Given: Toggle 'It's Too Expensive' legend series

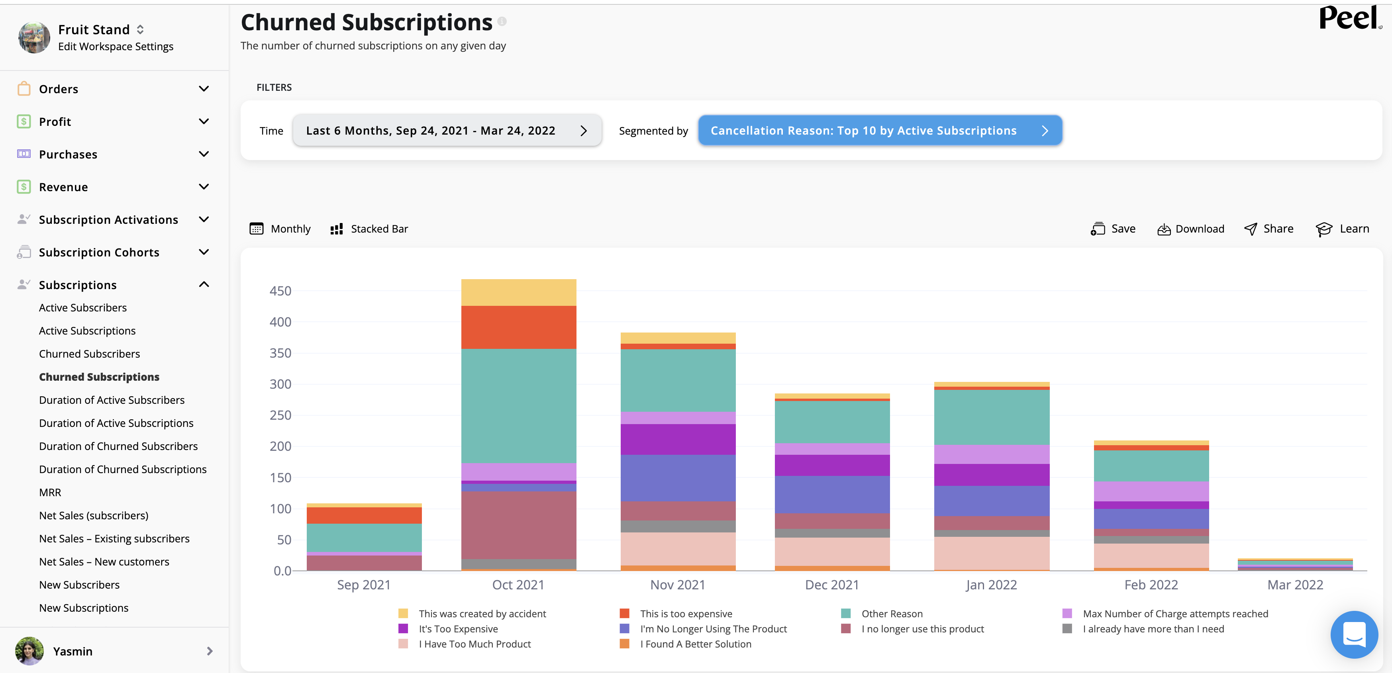Looking at the screenshot, I should 458,629.
